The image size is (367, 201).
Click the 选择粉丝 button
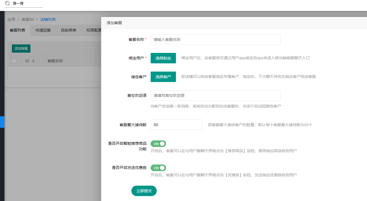pos(163,58)
